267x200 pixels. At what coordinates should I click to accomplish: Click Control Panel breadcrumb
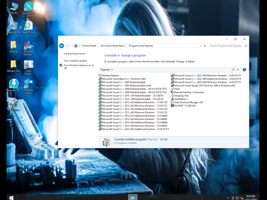coord(89,46)
